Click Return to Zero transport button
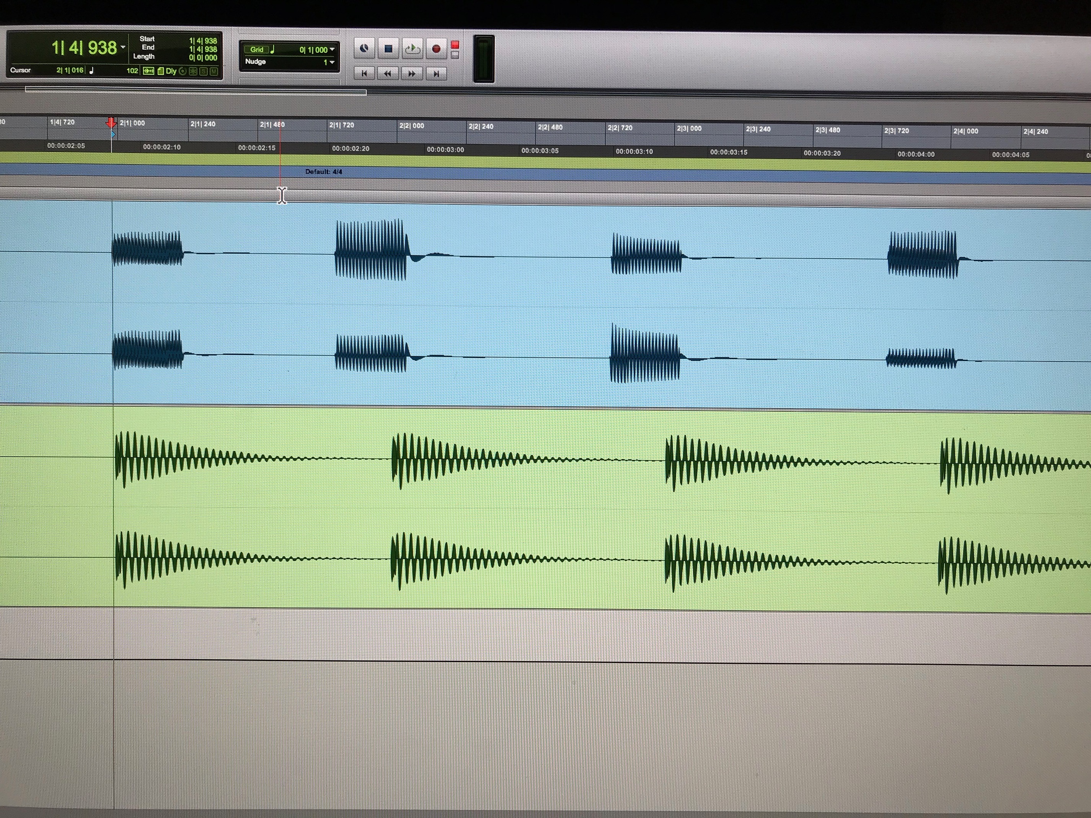Image resolution: width=1091 pixels, height=818 pixels. (x=364, y=73)
